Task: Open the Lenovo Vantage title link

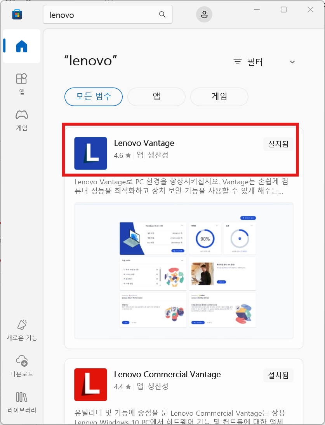Action: 144,143
